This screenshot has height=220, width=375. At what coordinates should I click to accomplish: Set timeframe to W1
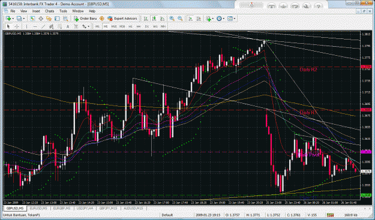155,26
